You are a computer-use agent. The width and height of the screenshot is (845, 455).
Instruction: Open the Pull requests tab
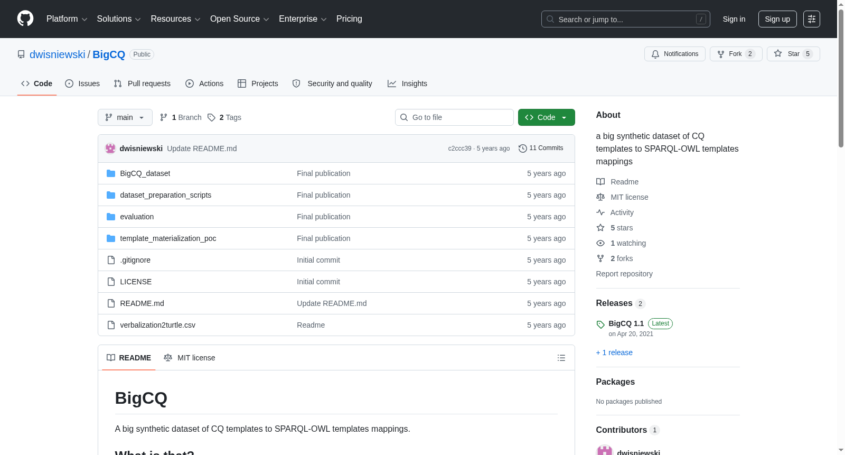[142, 83]
